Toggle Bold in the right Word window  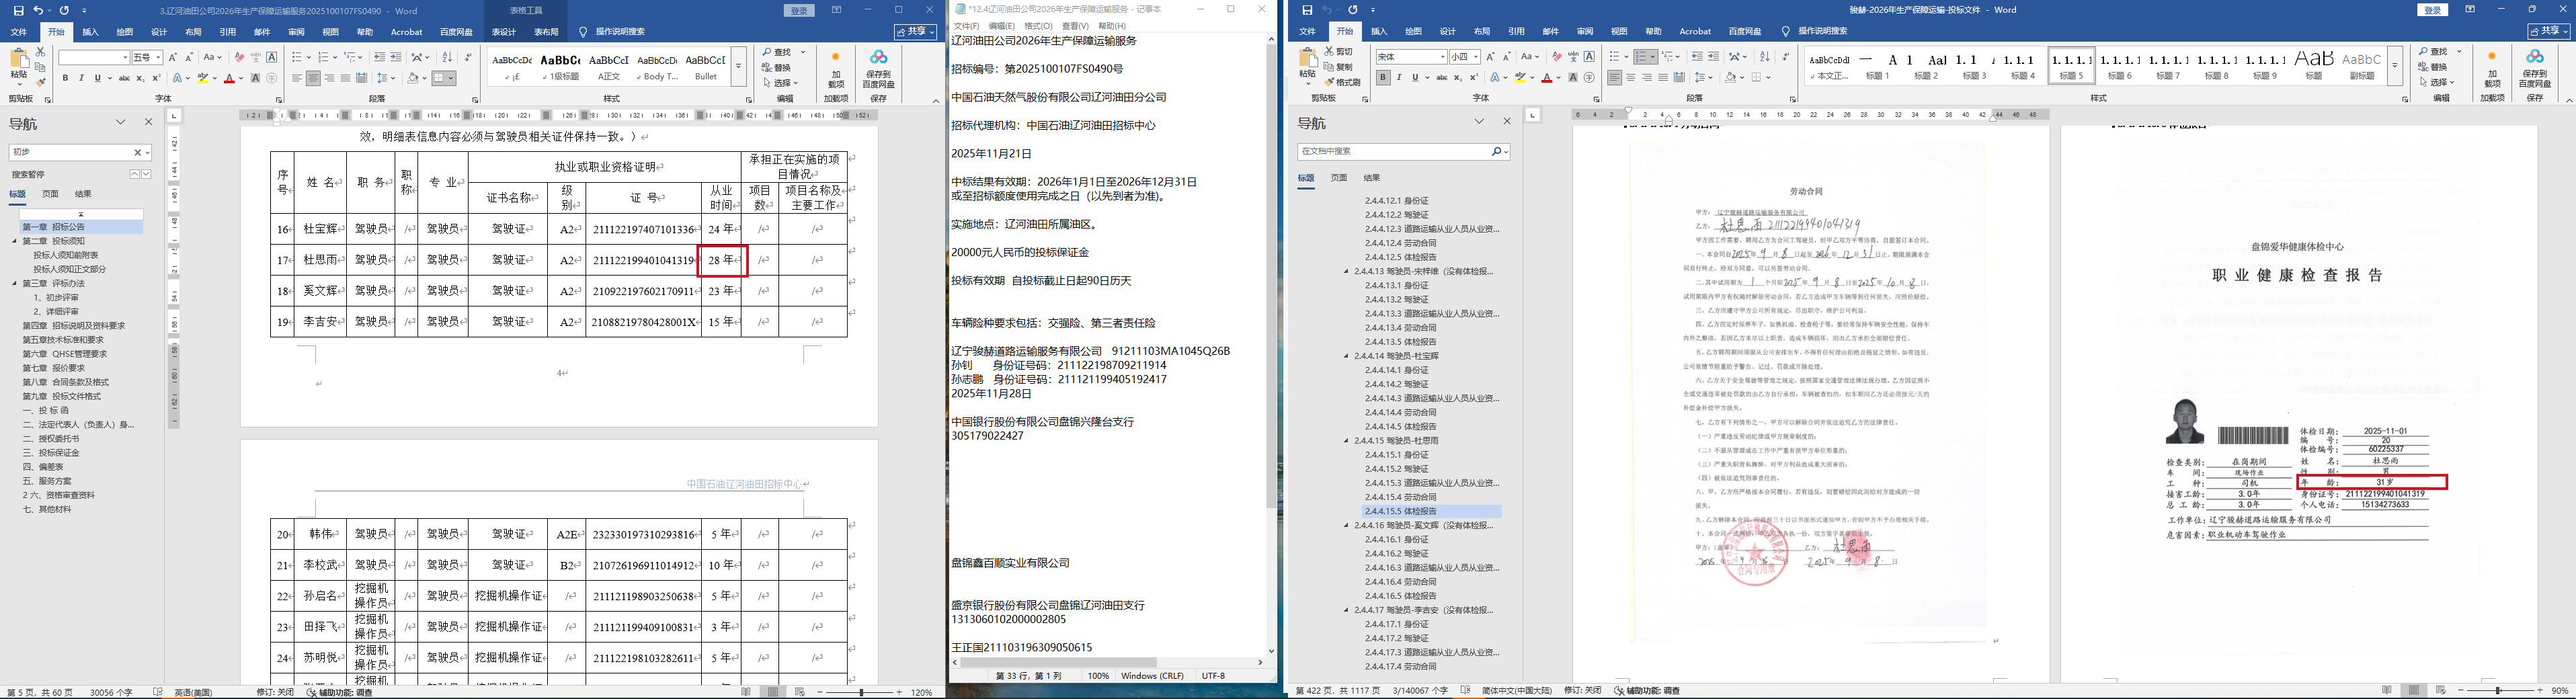pos(1382,78)
